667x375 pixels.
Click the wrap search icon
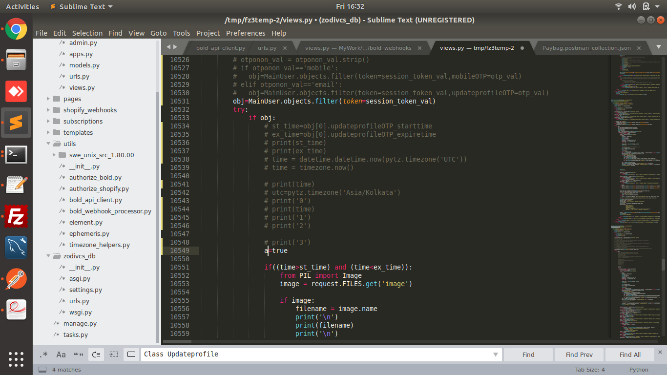click(x=96, y=354)
